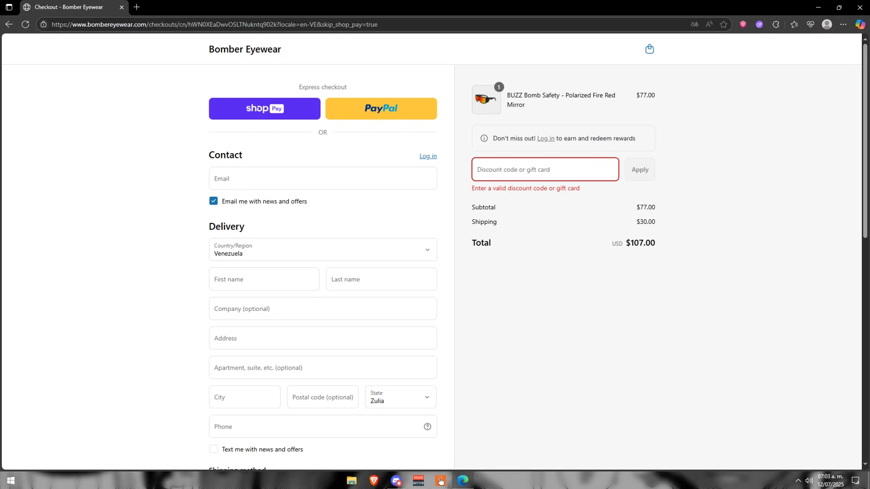Open volume control in system tray
Image resolution: width=870 pixels, height=489 pixels.
809,481
